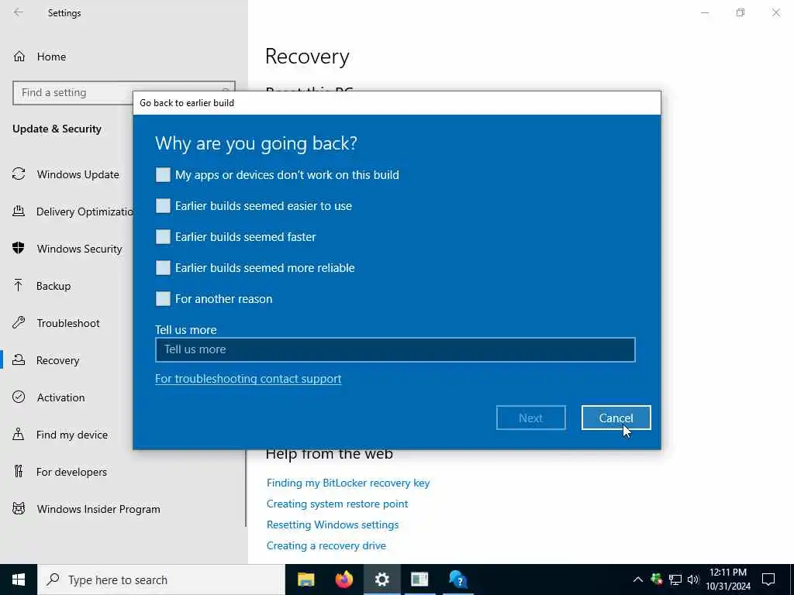Close the Settings window
This screenshot has height=595, width=794.
pos(775,12)
